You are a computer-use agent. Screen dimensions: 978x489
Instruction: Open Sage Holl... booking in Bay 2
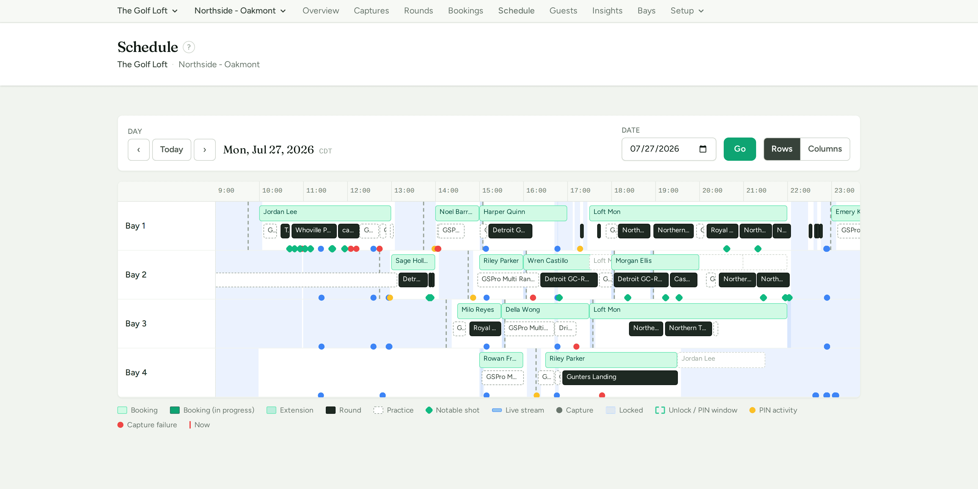click(x=413, y=262)
